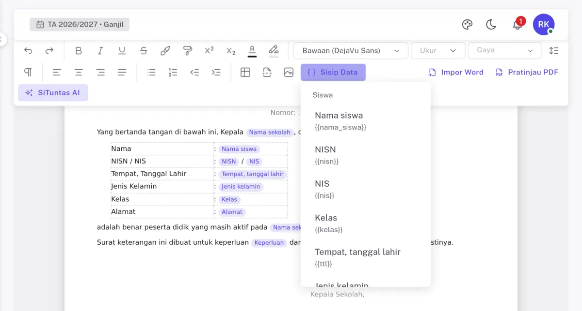Undo the last edit
This screenshot has width=582, height=311.
click(x=28, y=51)
